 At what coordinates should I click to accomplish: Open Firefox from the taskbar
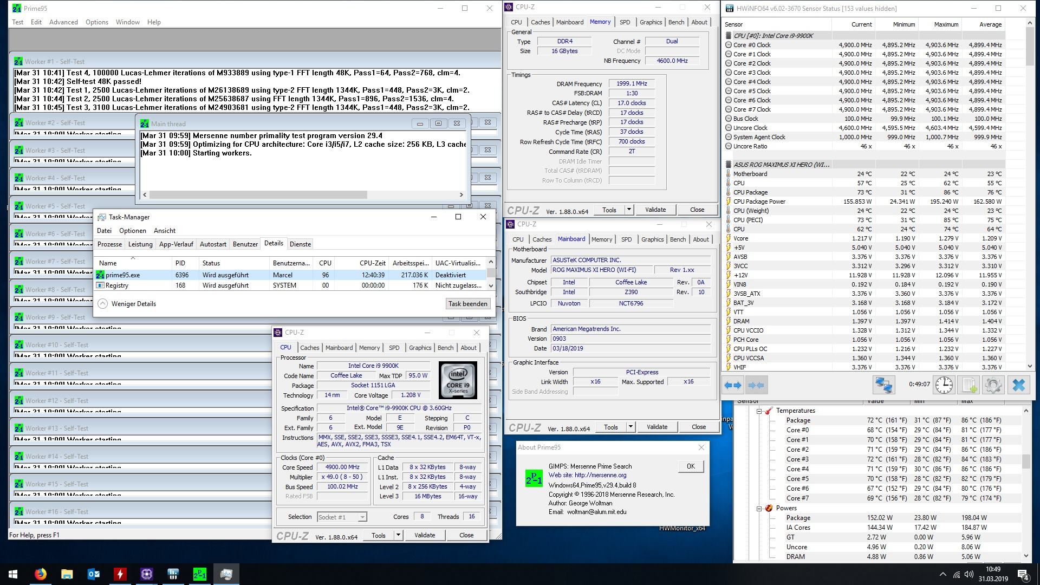point(41,574)
